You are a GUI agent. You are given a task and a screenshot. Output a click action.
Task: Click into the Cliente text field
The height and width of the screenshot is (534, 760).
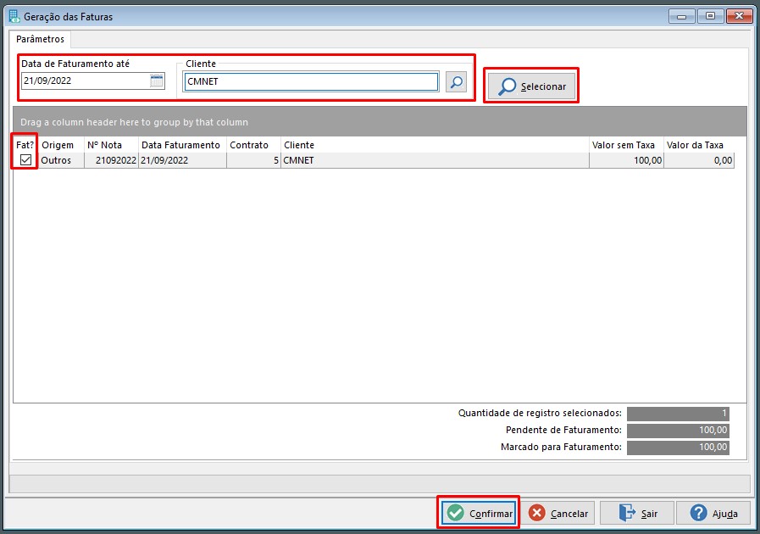pyautogui.click(x=311, y=81)
